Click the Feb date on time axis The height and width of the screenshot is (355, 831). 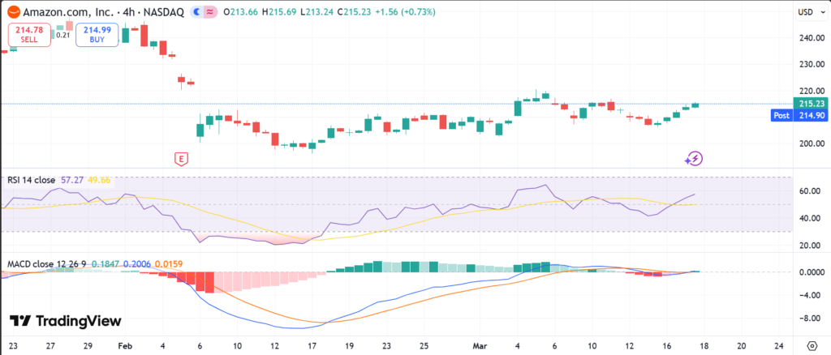point(125,343)
